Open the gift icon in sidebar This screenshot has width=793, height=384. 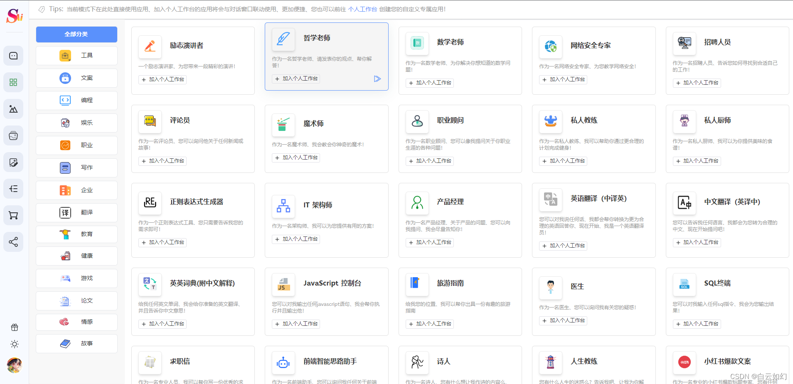[15, 327]
